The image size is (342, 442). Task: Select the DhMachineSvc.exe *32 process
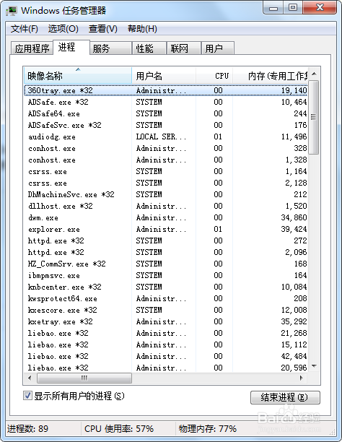(166, 194)
